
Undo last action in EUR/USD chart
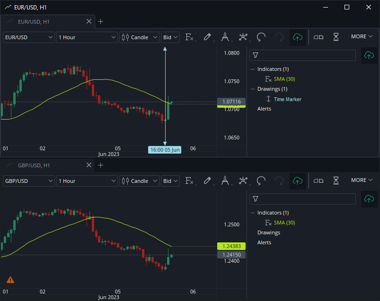coord(261,37)
